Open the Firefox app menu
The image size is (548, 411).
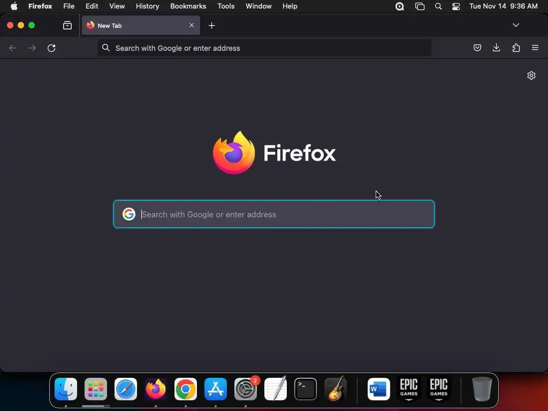40,6
